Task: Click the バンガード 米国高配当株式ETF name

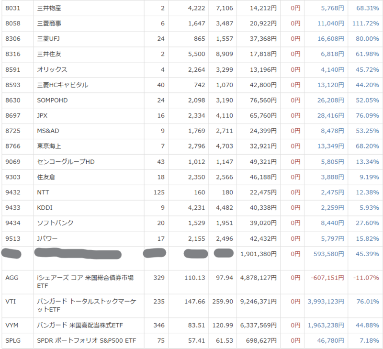Action: click(80, 326)
